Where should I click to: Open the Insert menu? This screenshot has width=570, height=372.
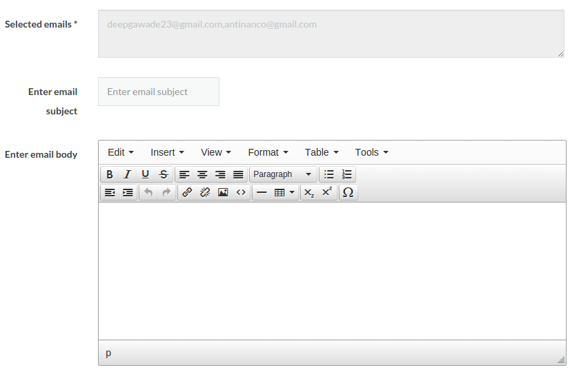(x=167, y=152)
